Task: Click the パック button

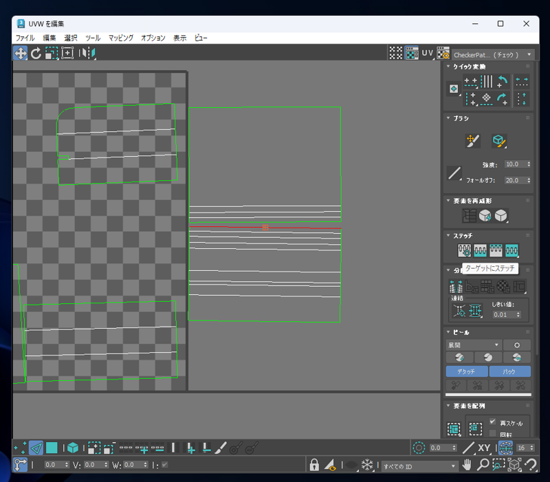Action: 509,371
